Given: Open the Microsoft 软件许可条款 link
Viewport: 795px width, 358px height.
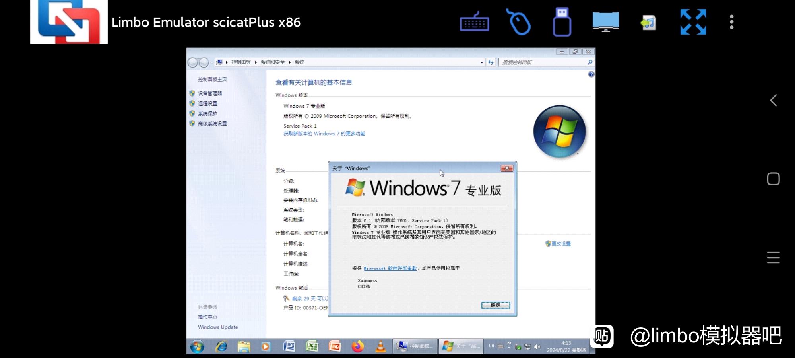Looking at the screenshot, I should click(390, 268).
